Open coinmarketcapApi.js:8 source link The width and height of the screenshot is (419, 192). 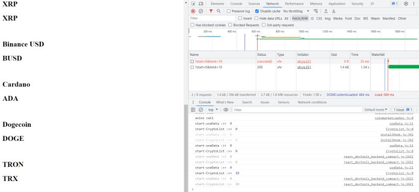pos(394,118)
